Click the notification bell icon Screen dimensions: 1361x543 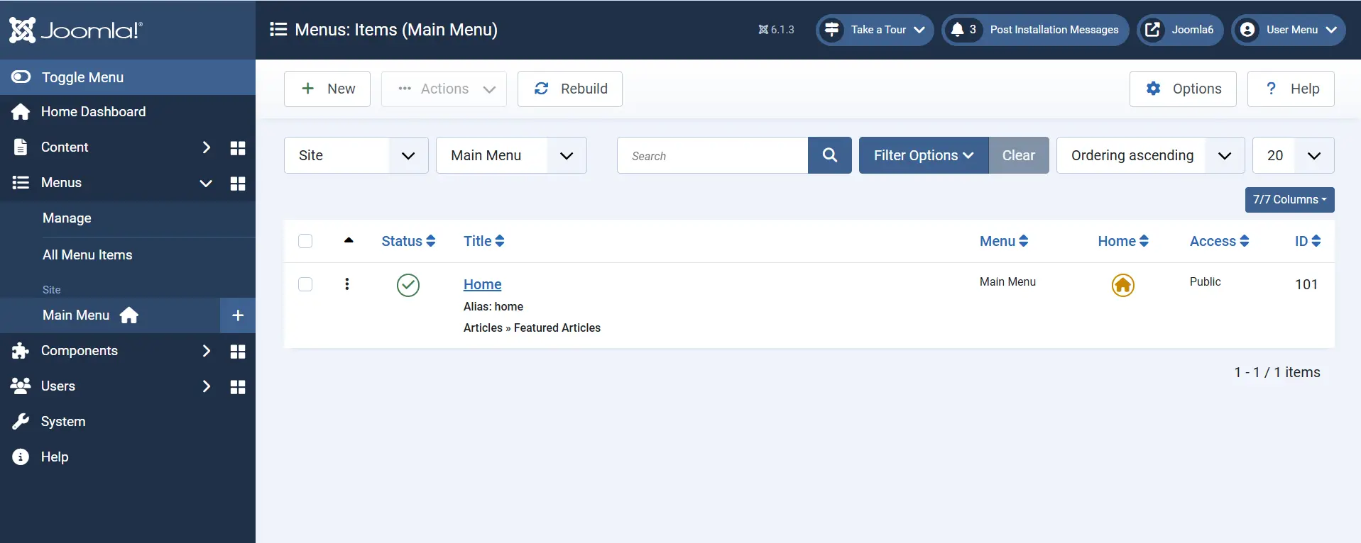click(x=957, y=30)
